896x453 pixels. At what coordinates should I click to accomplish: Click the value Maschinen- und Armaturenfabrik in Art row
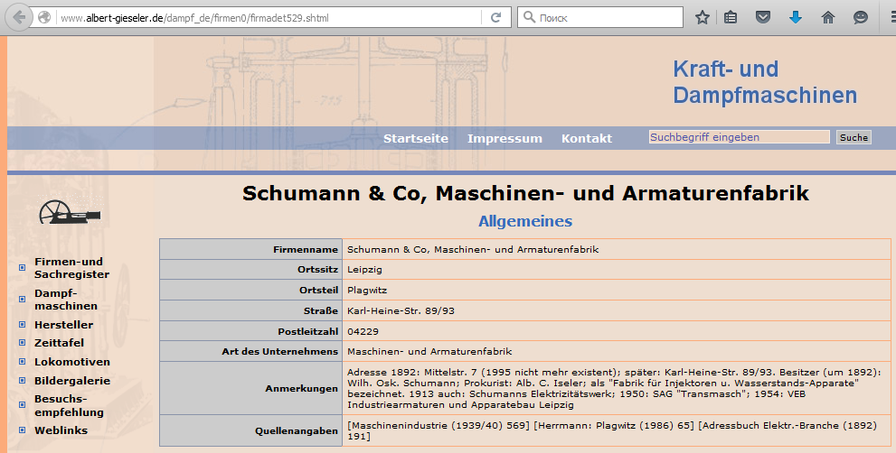click(429, 351)
